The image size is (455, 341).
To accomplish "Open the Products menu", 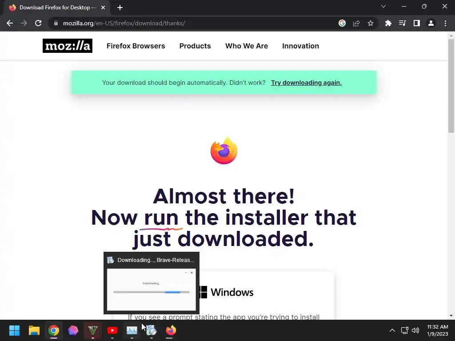I will tap(195, 46).
